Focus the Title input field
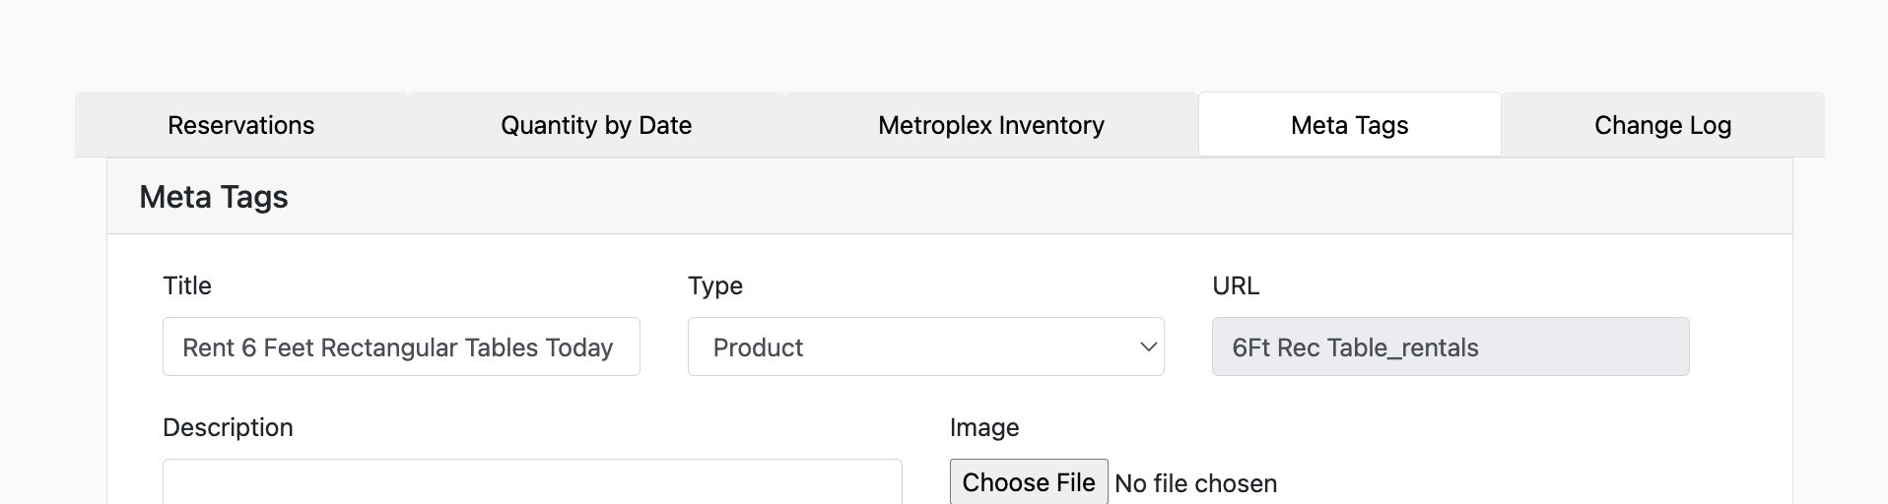Screen dimensions: 1888x504 coord(401,346)
